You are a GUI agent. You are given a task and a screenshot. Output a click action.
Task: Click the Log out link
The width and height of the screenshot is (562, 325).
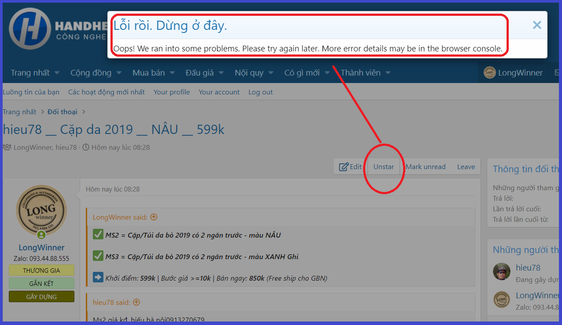261,92
